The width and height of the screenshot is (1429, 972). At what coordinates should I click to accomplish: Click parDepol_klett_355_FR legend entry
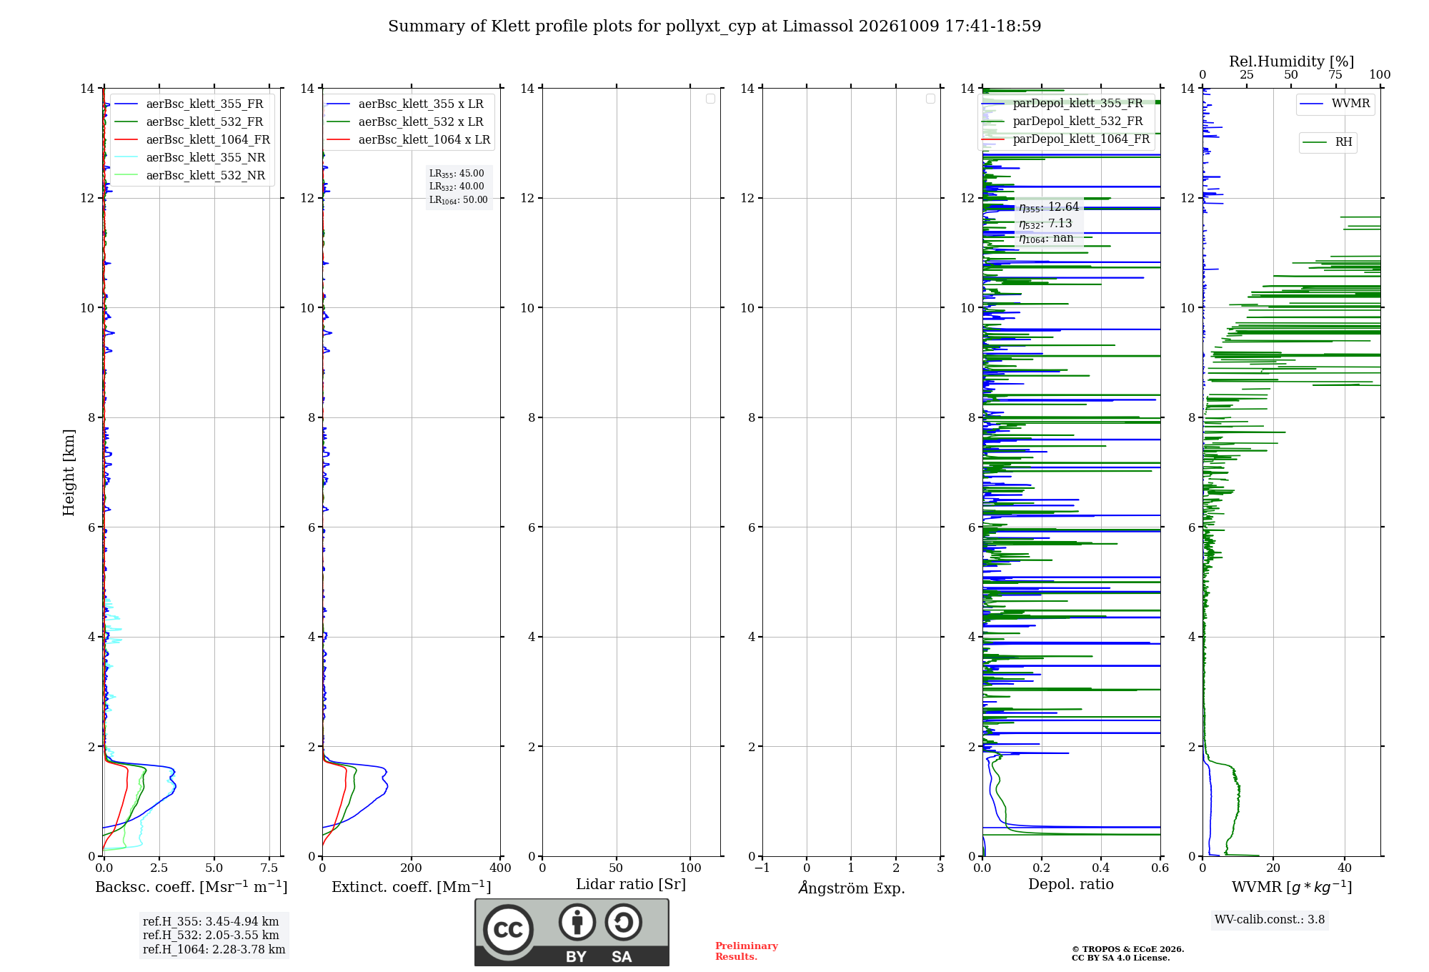(x=1065, y=104)
